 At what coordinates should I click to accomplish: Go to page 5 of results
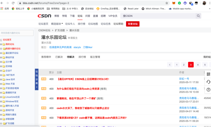205,65
